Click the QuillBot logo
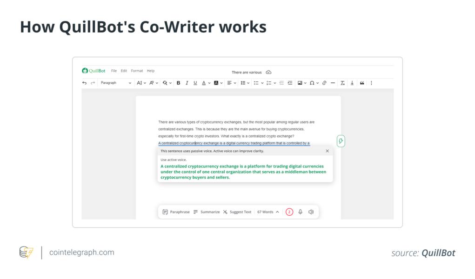The height and width of the screenshot is (279, 475). tap(94, 71)
